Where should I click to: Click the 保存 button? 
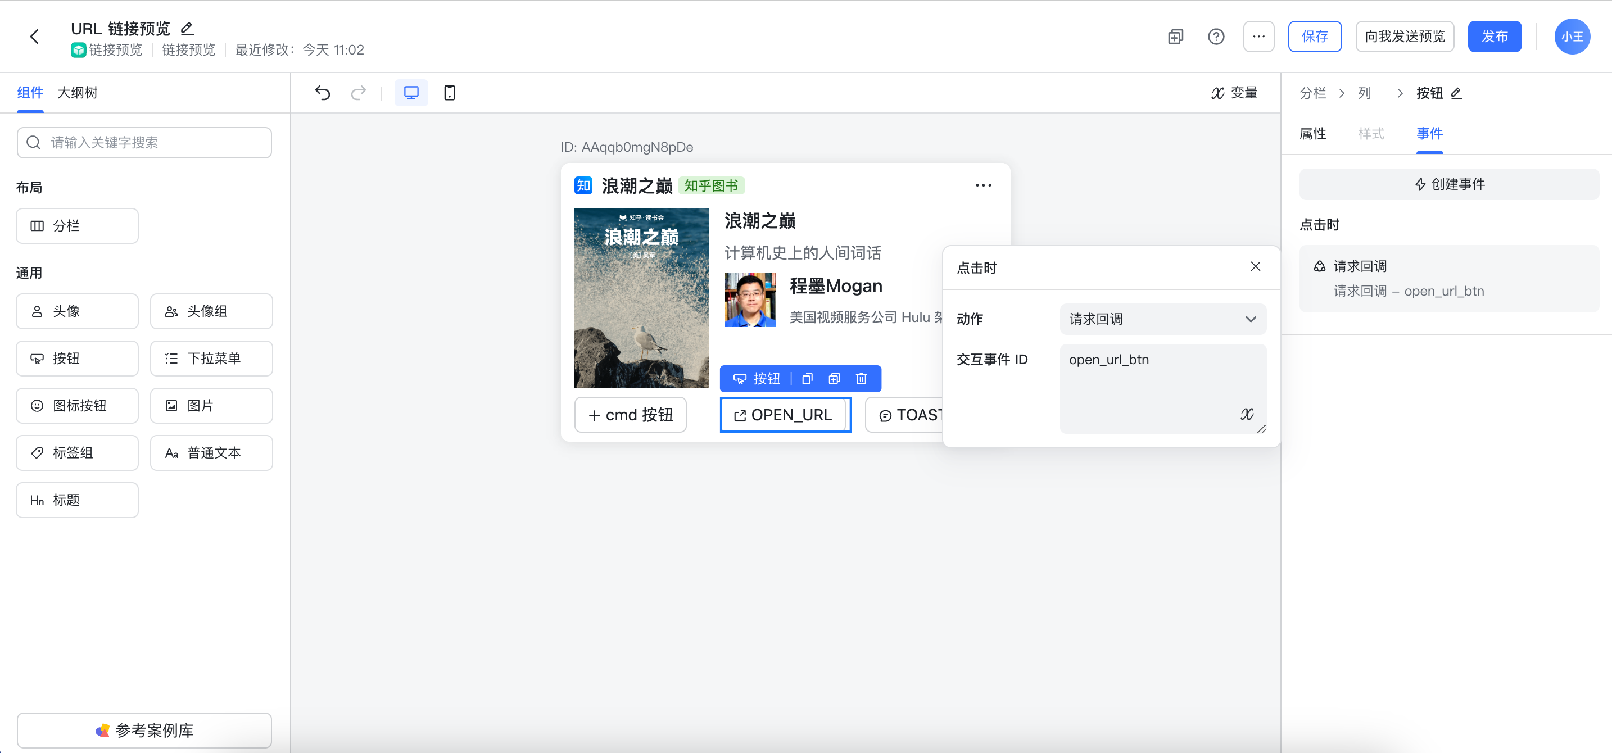(x=1314, y=37)
